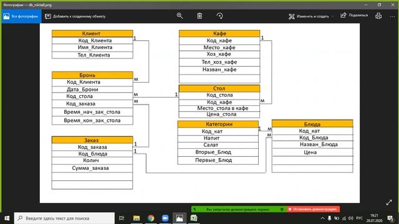Open the network tray icon
This screenshot has width=399, height=224.
(344, 218)
